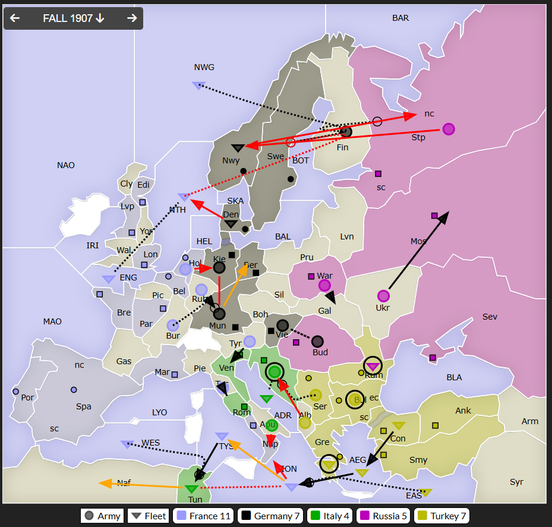Click the Turkish army in Albania
This screenshot has height=527, width=552.
pyautogui.click(x=304, y=423)
